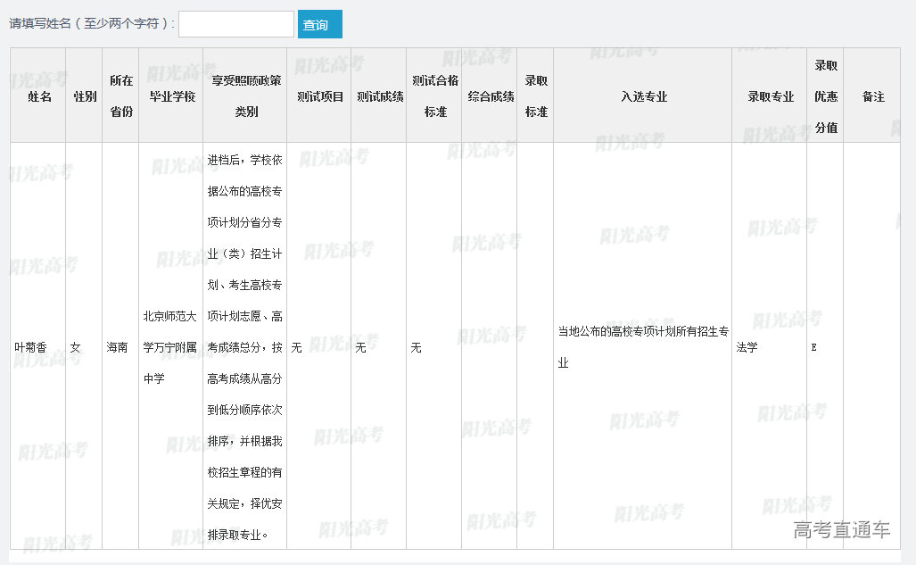
Task: Select the 性别 column header
Action: tap(85, 96)
